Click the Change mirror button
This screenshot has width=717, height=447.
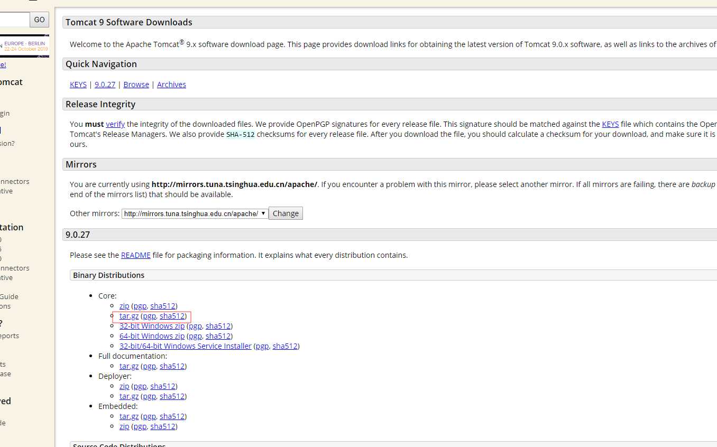click(286, 213)
